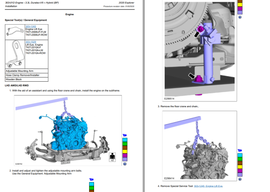Viewport: 270px width, 192px height.
Task: Click the 'E298414' figure label
Action: coord(169,179)
